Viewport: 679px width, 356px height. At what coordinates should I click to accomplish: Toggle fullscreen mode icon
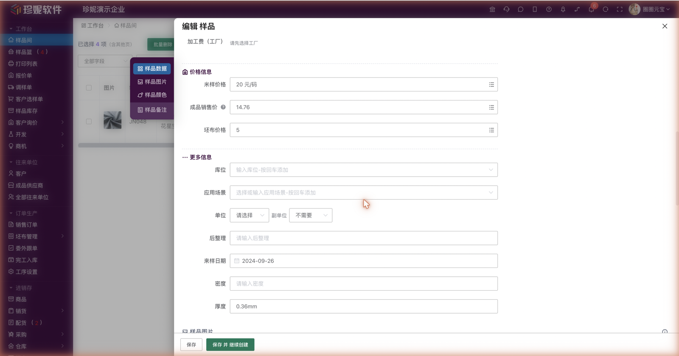click(x=620, y=9)
